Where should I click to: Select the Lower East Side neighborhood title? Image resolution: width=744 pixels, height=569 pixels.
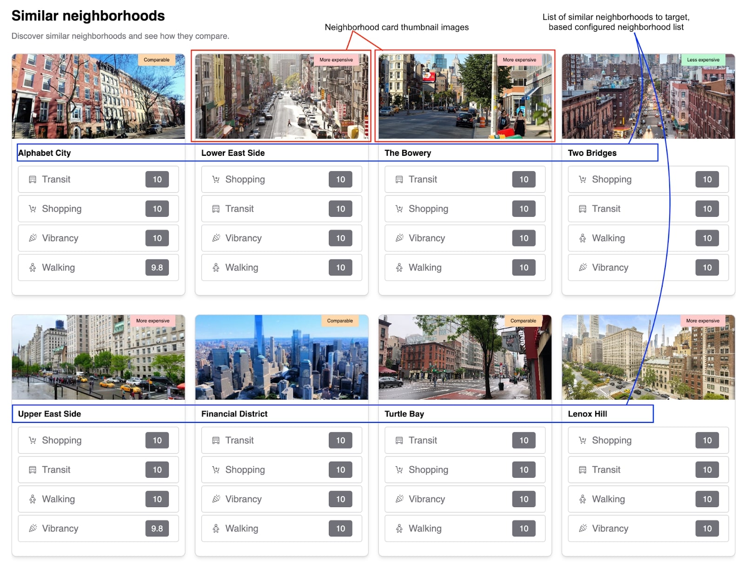click(x=233, y=153)
